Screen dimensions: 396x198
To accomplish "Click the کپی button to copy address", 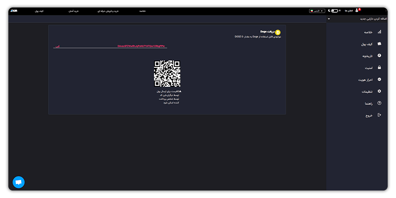I will tap(58, 46).
